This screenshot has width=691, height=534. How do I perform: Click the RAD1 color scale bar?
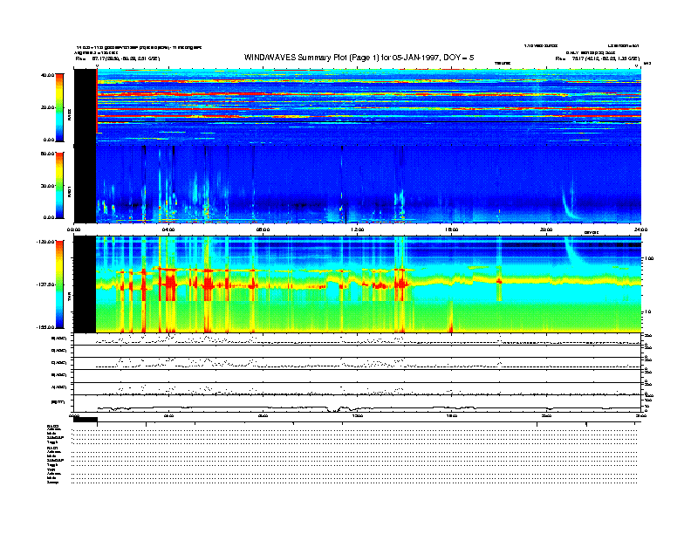(x=59, y=186)
